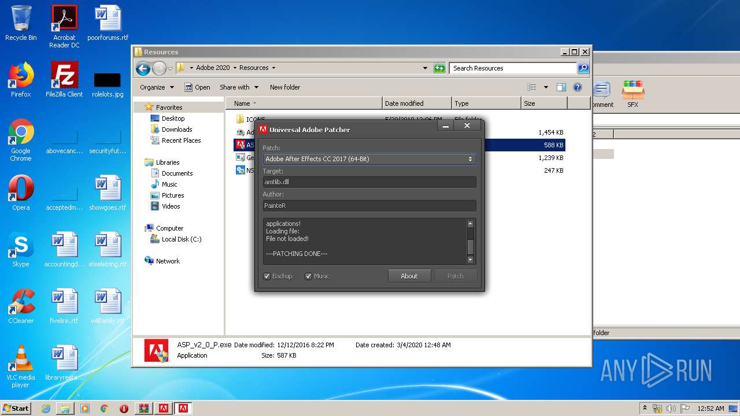The image size is (740, 416).
Task: Select the poorforums.rtf file
Action: (108, 23)
